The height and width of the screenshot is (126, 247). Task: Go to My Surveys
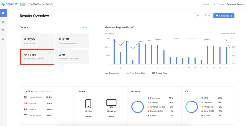tap(218, 4)
